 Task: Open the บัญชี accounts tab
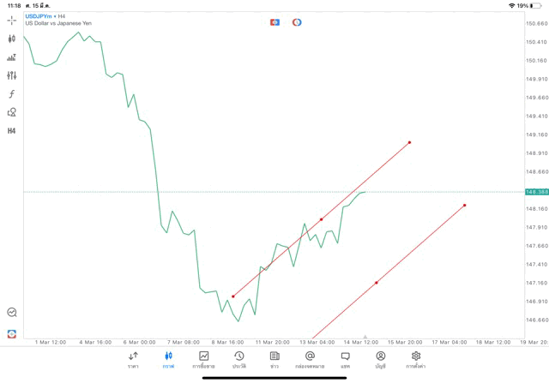pyautogui.click(x=380, y=360)
